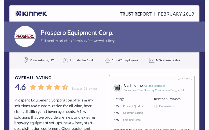Click the Product Quality rating row
The height and width of the screenshot is (130, 209).
tap(128, 106)
